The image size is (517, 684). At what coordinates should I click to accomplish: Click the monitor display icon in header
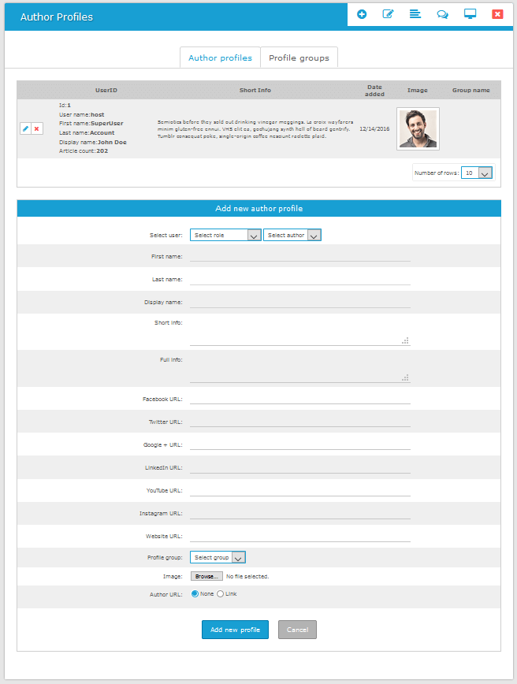pyautogui.click(x=471, y=14)
